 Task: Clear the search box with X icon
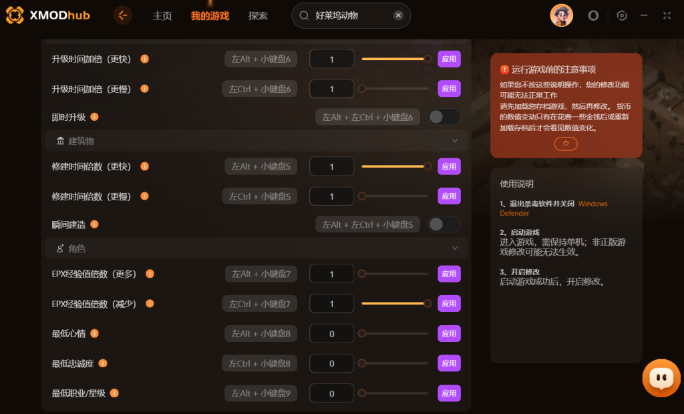pyautogui.click(x=398, y=16)
